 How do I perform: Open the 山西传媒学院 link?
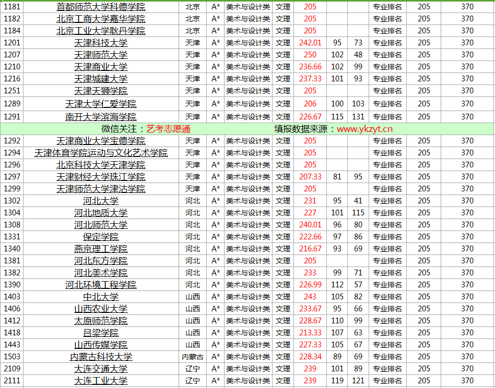tap(101, 345)
